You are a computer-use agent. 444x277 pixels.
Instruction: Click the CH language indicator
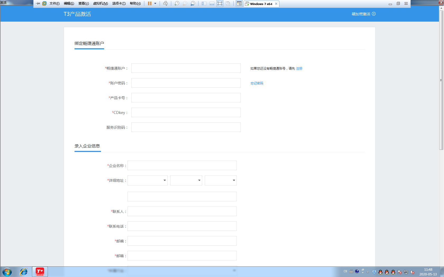[345, 271]
